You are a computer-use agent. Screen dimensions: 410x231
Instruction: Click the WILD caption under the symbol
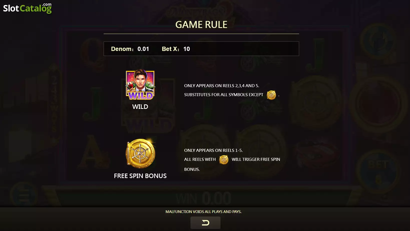point(140,107)
